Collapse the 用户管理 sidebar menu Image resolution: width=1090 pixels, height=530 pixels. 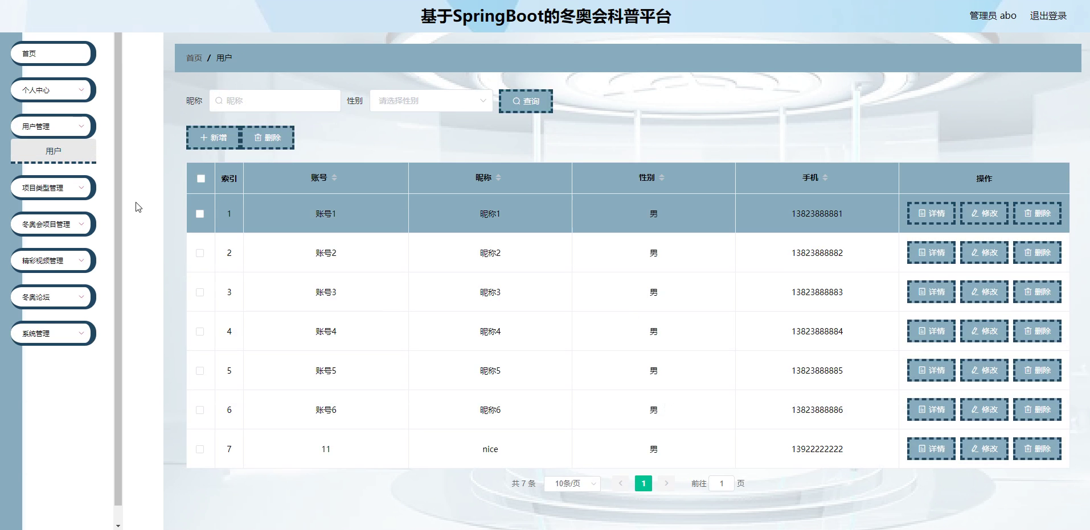coord(53,126)
